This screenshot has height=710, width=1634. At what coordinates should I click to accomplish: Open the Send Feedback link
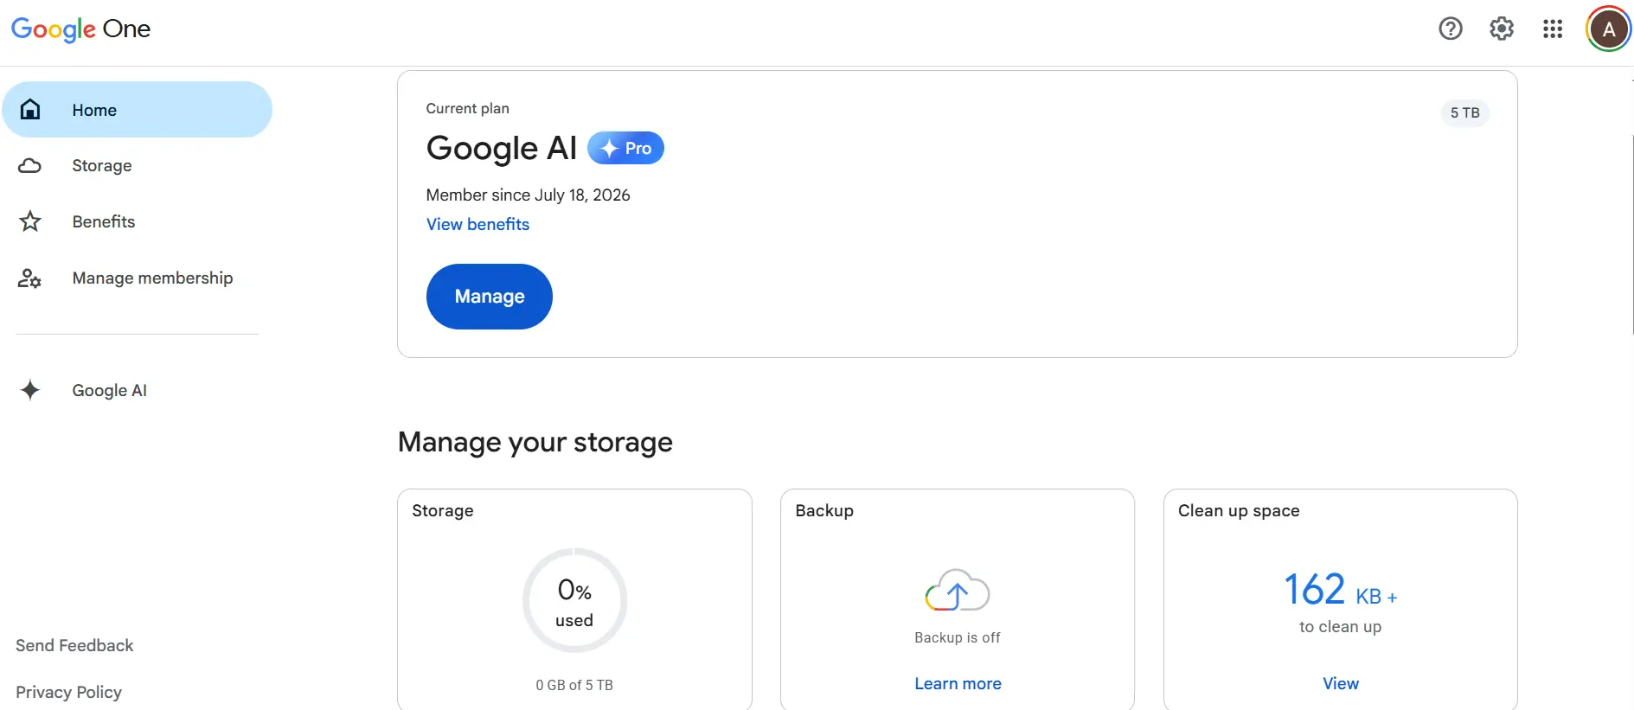[74, 645]
